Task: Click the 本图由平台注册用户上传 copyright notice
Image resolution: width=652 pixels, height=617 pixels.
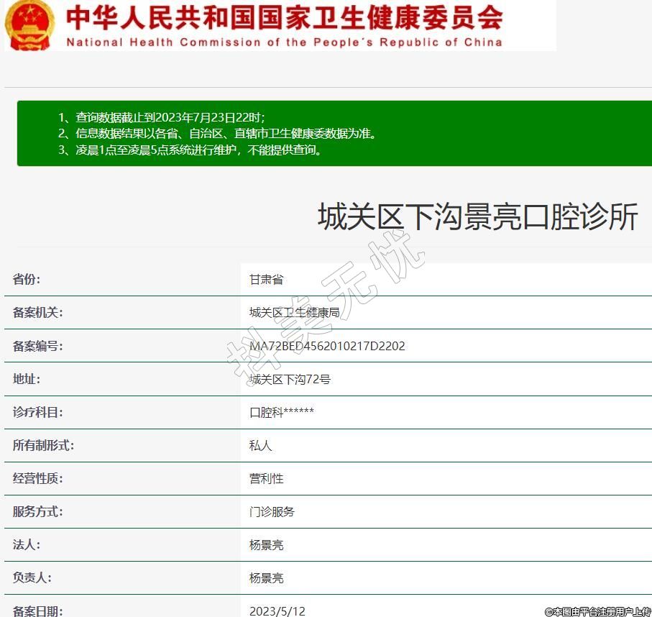Action: pos(597,611)
